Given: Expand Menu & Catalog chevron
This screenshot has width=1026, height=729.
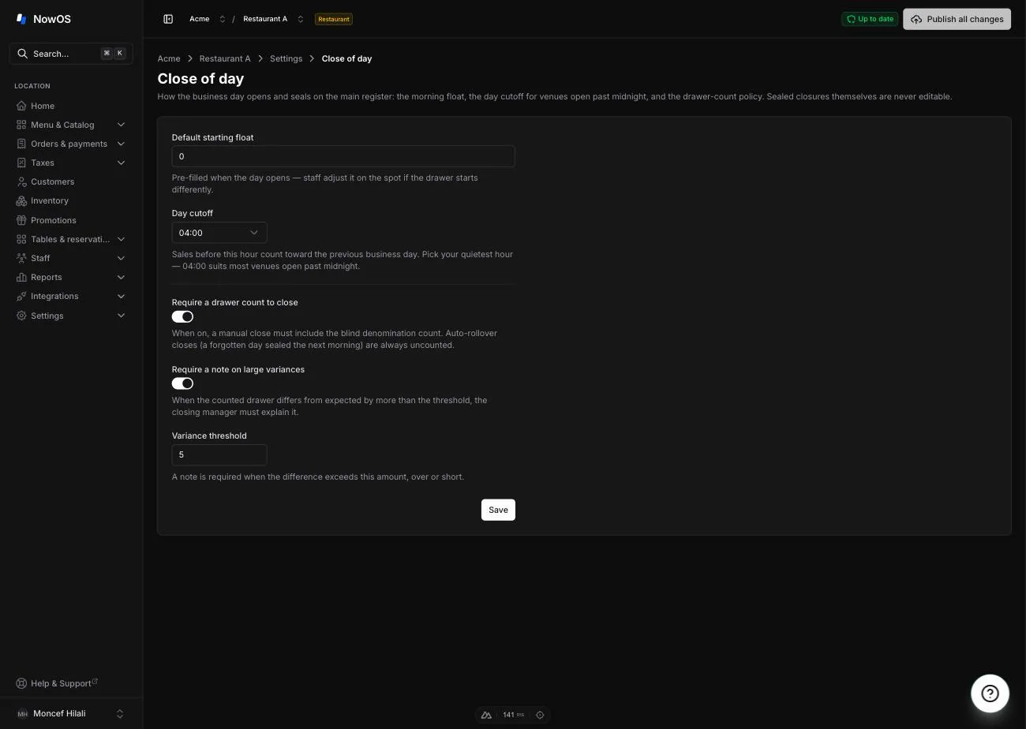Looking at the screenshot, I should click(x=121, y=125).
